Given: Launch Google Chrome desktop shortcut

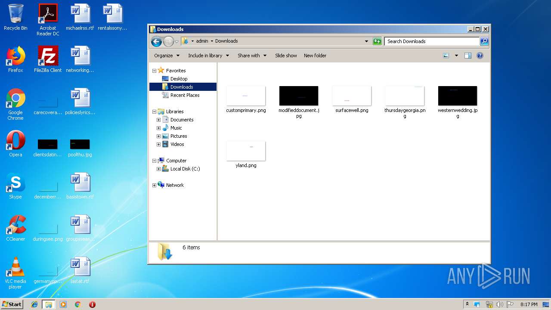Looking at the screenshot, I should click(x=15, y=104).
